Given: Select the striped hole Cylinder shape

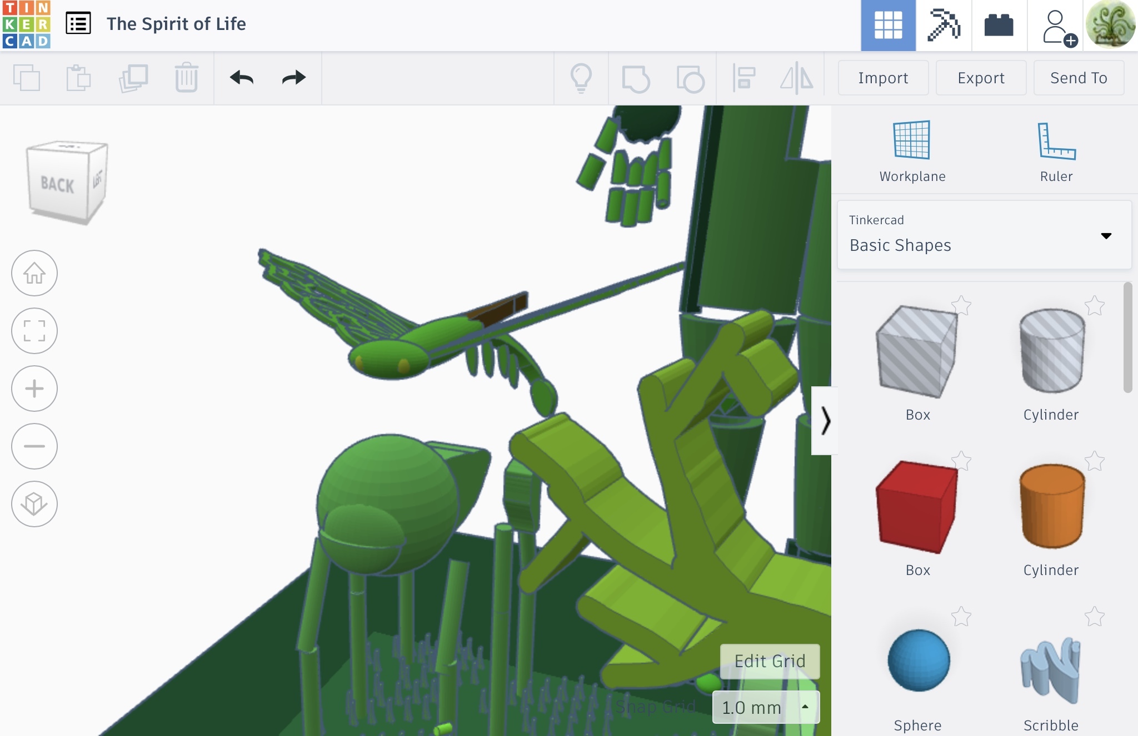Looking at the screenshot, I should pyautogui.click(x=1051, y=351).
